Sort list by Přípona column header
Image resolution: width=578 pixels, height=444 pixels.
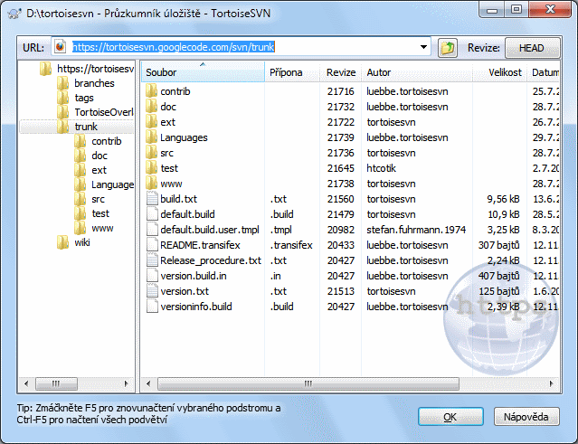click(x=292, y=72)
